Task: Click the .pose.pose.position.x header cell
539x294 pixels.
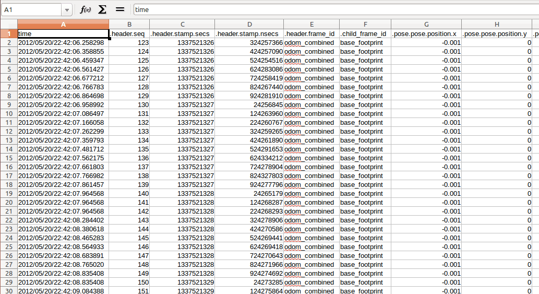Action: pyautogui.click(x=426, y=34)
